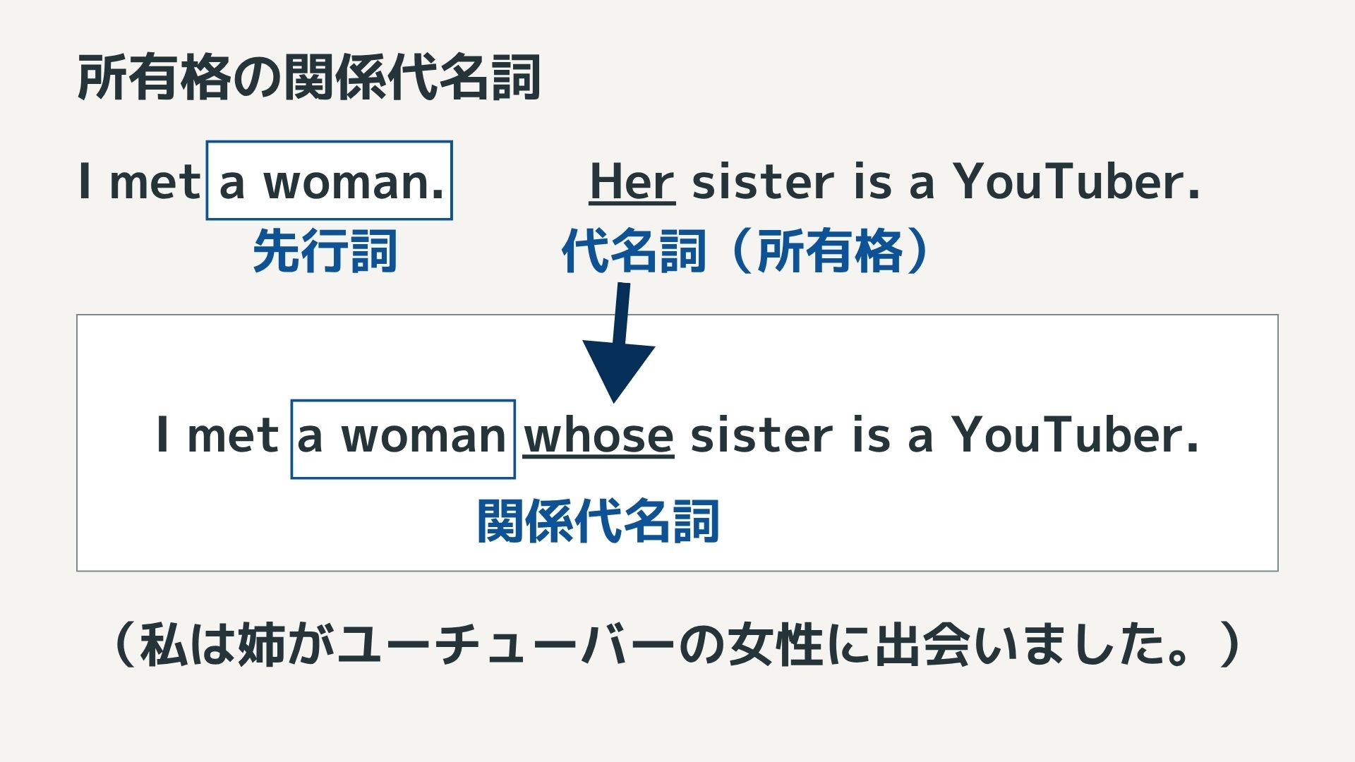The width and height of the screenshot is (1355, 762).
Task: Click "I met" in the top sentence
Action: 140,182
